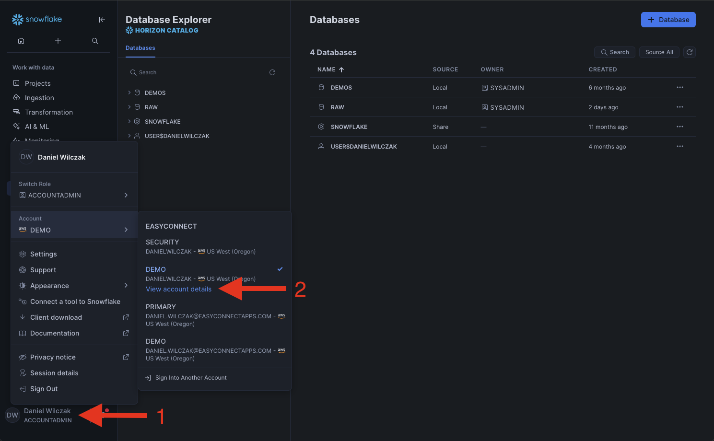Click the Database Explorer search field
714x441 pixels.
[x=197, y=72]
